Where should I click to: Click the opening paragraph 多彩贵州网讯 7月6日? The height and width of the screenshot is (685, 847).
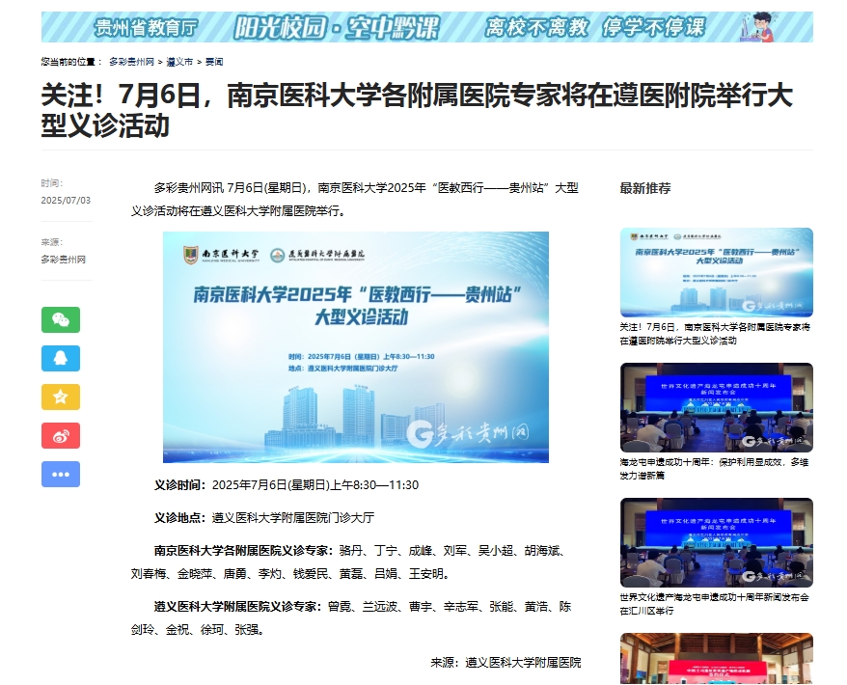pyautogui.click(x=355, y=200)
